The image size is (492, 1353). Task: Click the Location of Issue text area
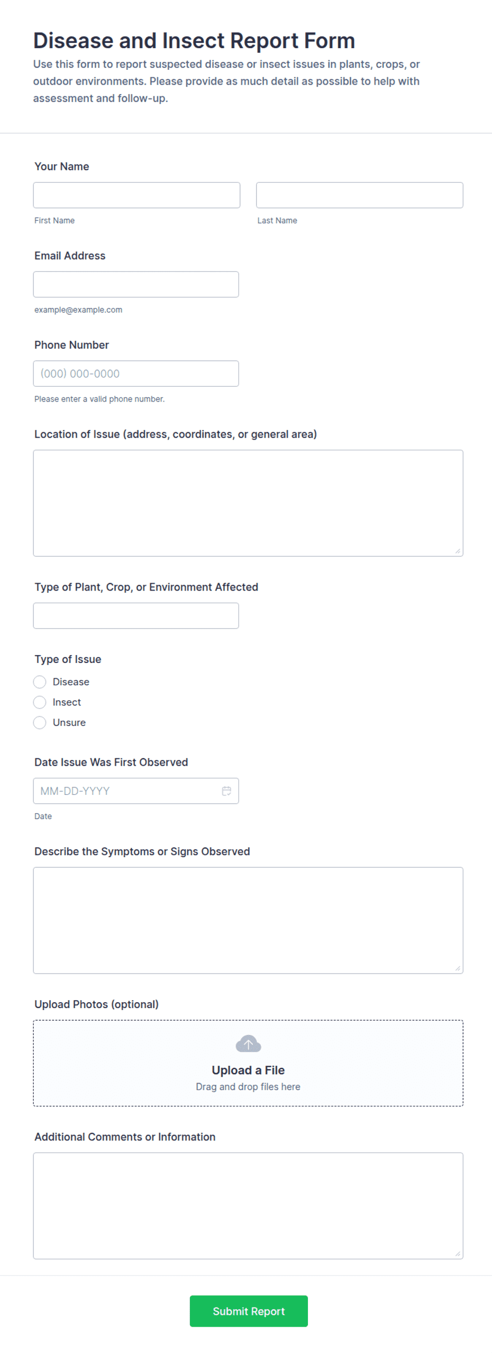point(248,503)
